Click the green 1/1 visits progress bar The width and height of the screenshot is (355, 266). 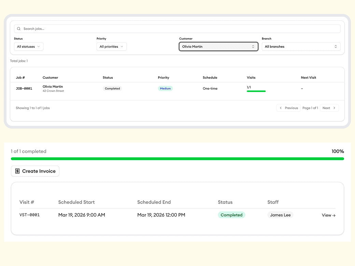pos(256,91)
